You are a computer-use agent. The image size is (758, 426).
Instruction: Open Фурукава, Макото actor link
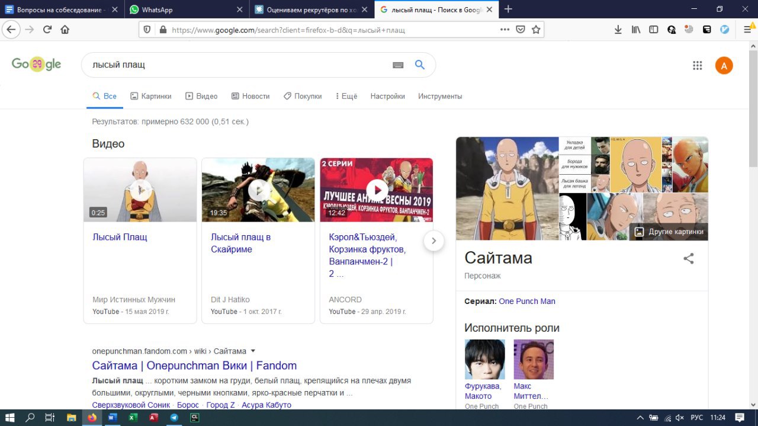click(x=483, y=391)
